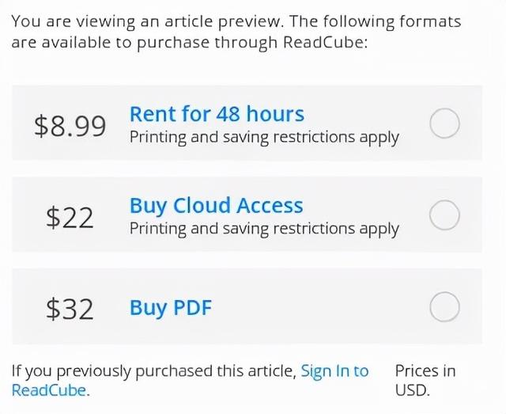Click the $22 cloud access price
Screen dimensions: 506x414
(x=70, y=217)
